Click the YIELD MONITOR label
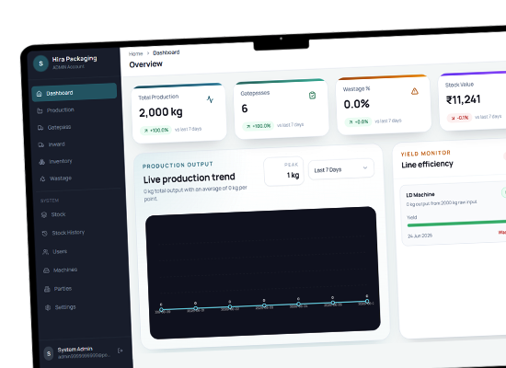 tap(426, 154)
